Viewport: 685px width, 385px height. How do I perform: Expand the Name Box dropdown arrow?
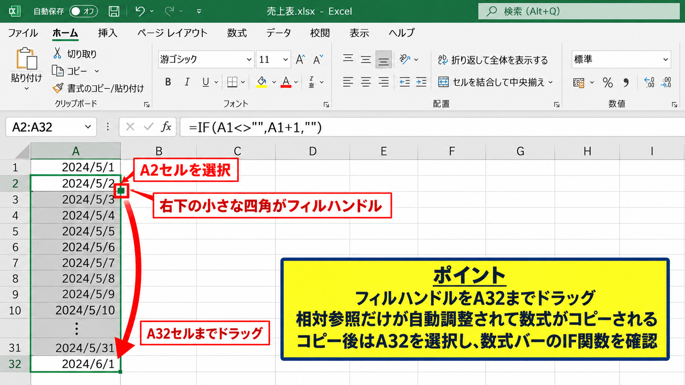[88, 127]
